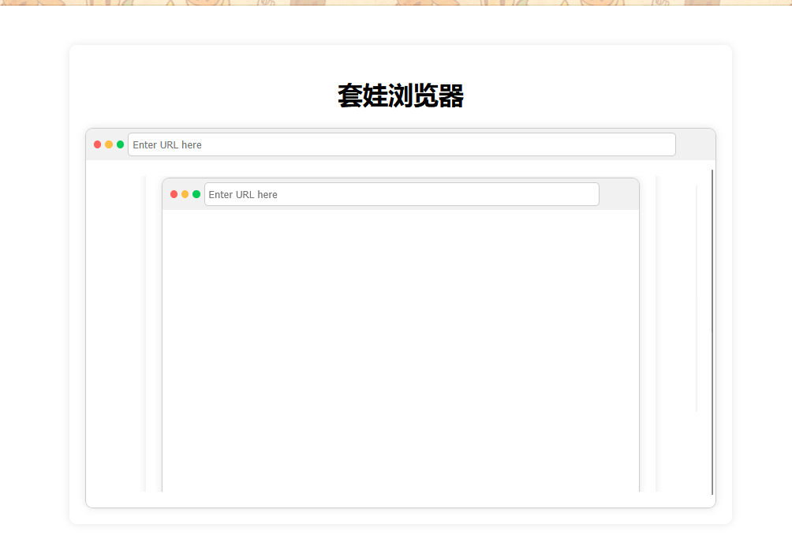
Task: Click the outer browser's yellow minimize dot
Action: pyautogui.click(x=109, y=144)
